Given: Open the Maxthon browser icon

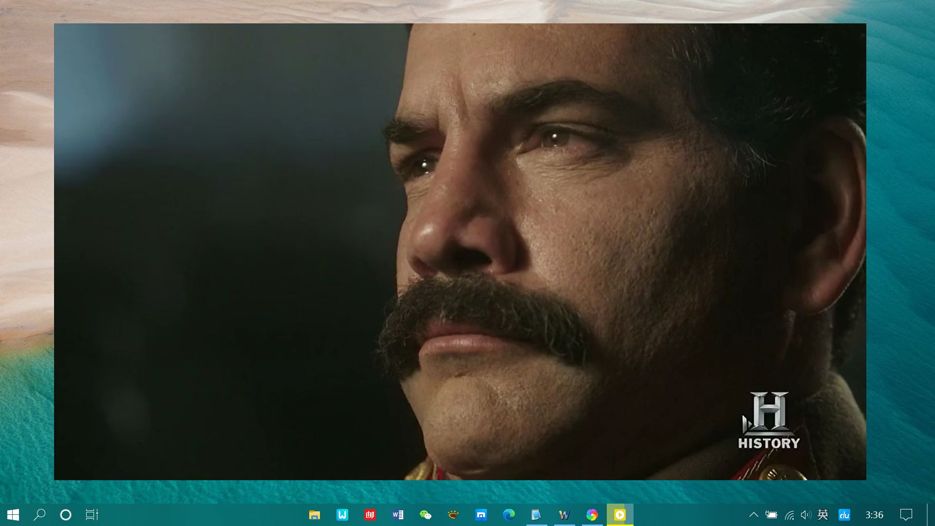Looking at the screenshot, I should tap(481, 515).
